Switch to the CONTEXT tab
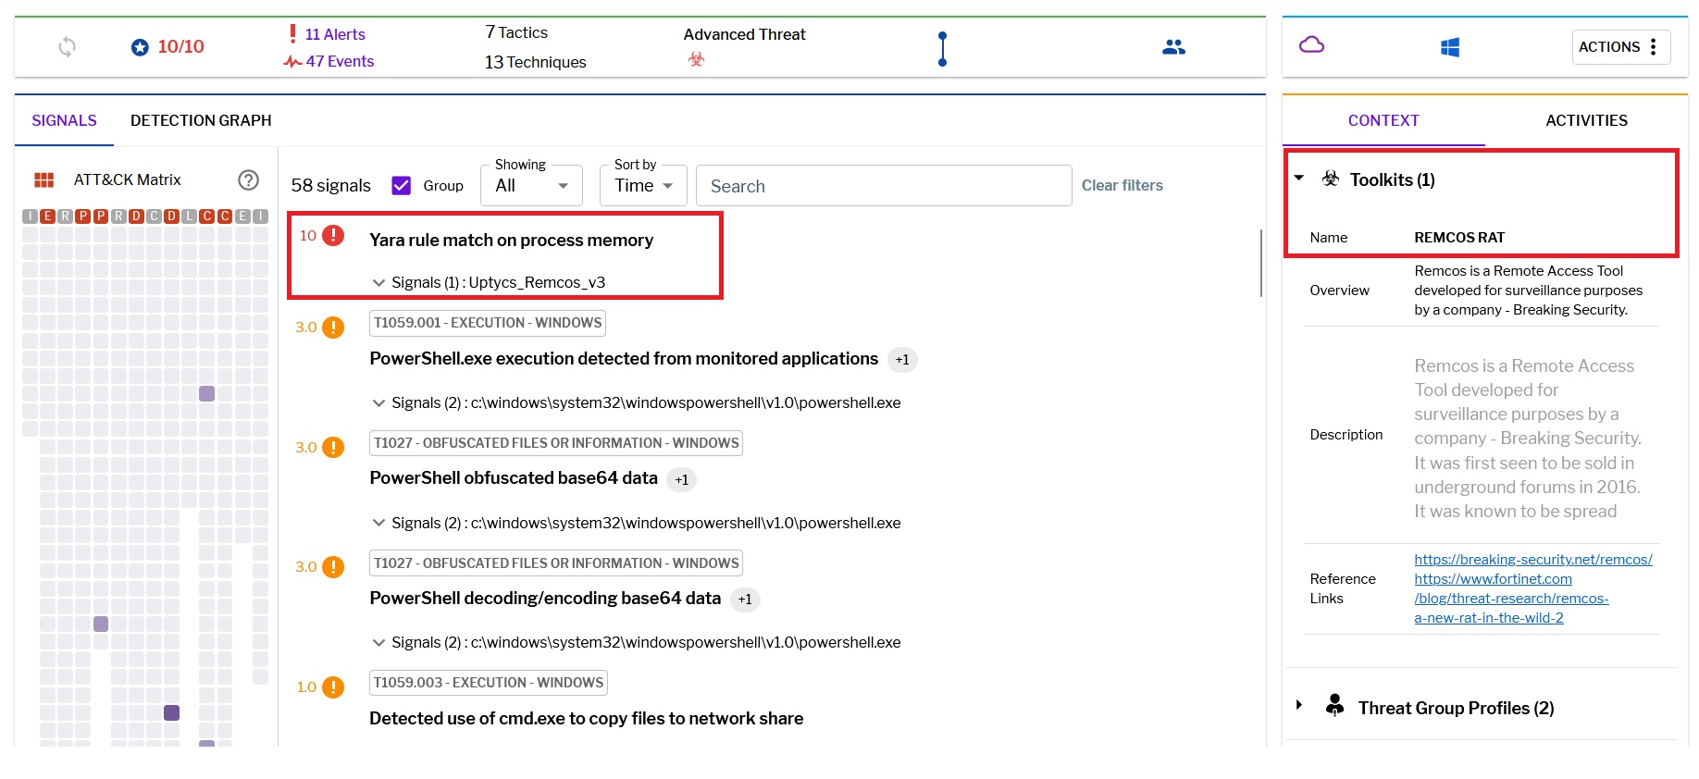The image size is (1699, 779). coord(1383,120)
